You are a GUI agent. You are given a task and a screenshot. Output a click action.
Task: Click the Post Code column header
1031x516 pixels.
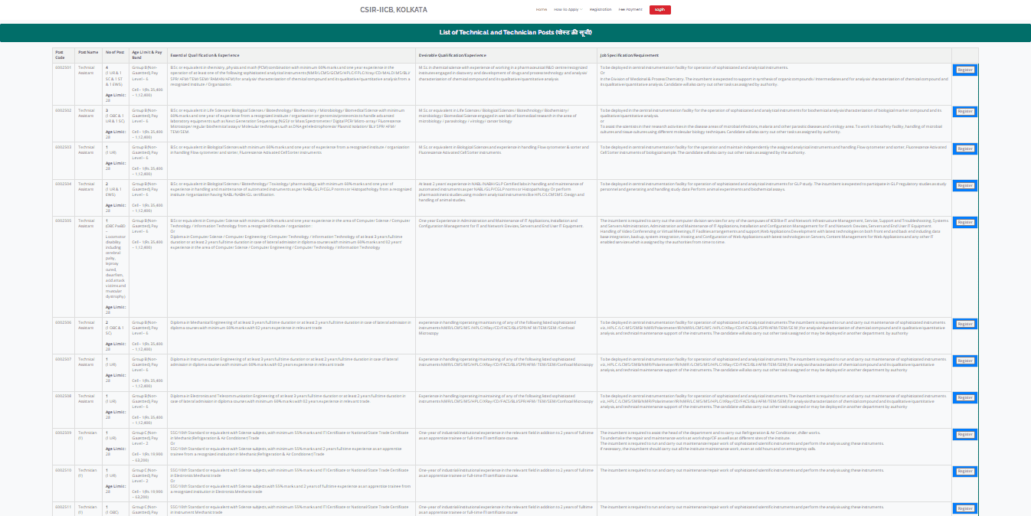coord(60,54)
